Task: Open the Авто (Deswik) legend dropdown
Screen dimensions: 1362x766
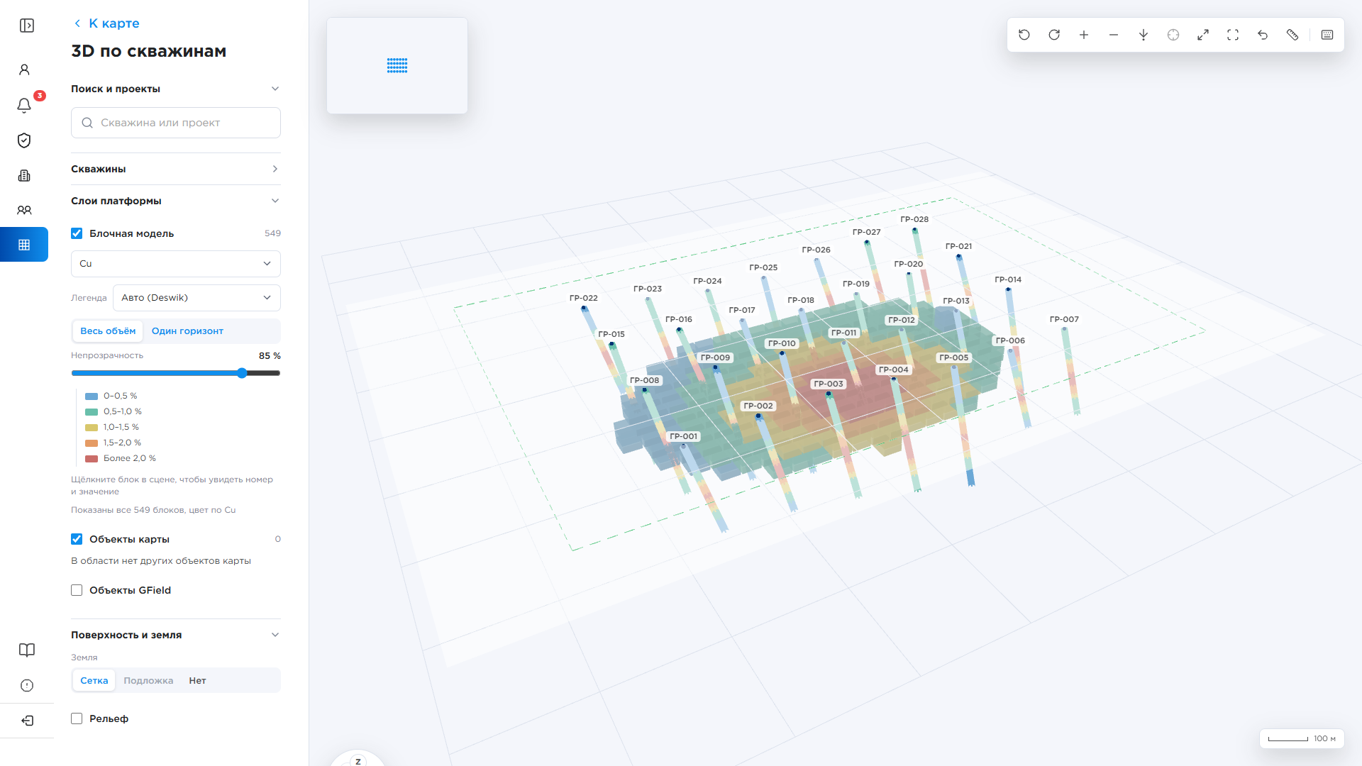Action: coord(196,297)
